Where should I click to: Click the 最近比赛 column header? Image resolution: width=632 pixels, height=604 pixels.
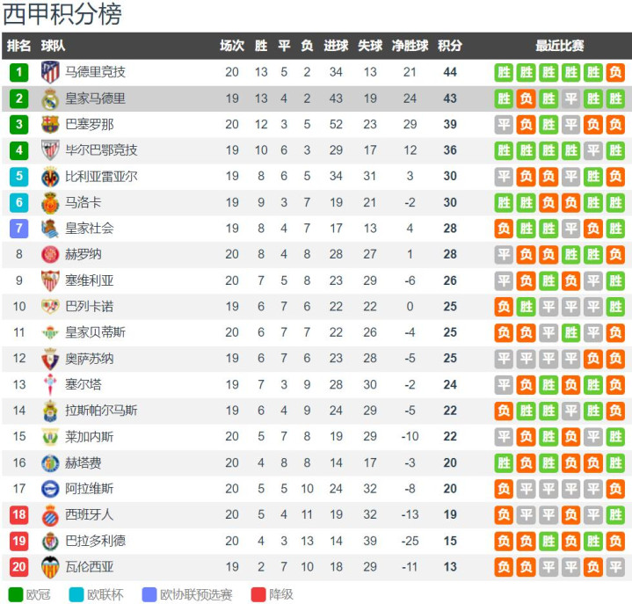point(560,46)
